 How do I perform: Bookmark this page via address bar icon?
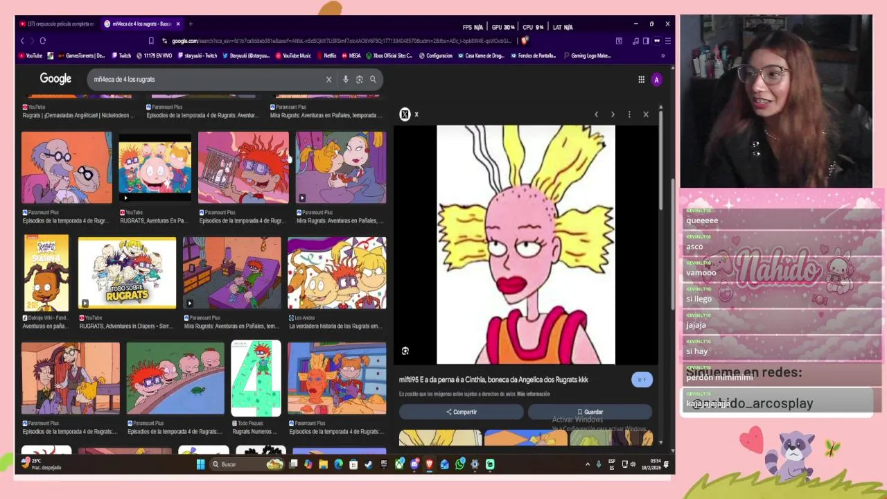pos(150,41)
